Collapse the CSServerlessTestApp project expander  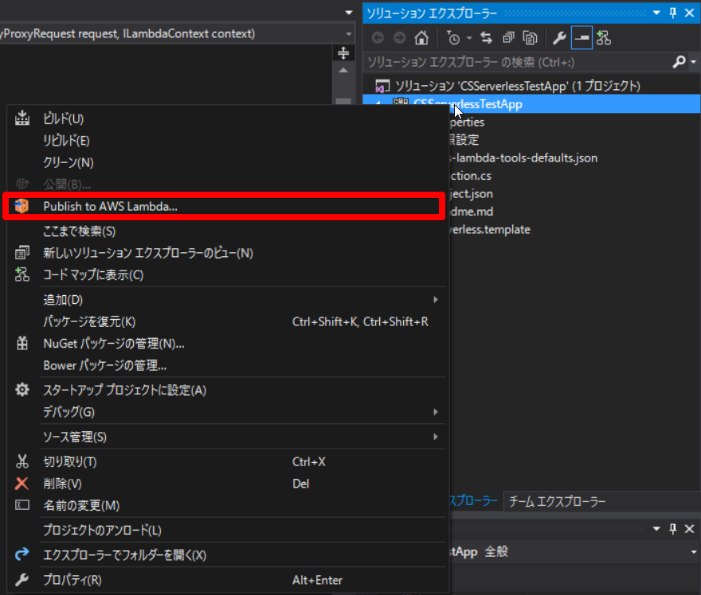pyautogui.click(x=378, y=103)
